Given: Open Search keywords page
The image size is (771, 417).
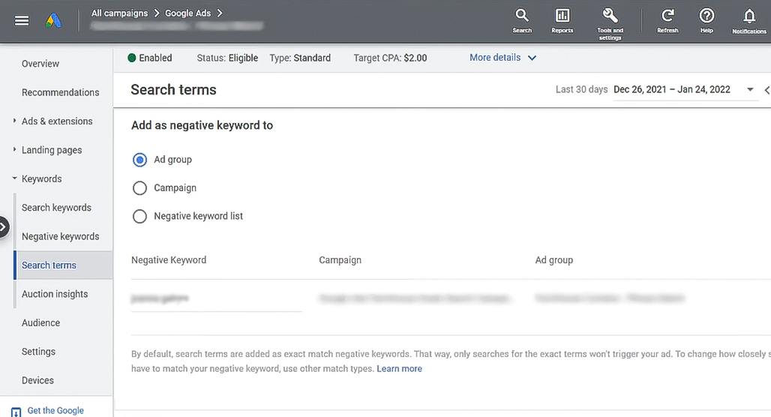Looking at the screenshot, I should 56,208.
